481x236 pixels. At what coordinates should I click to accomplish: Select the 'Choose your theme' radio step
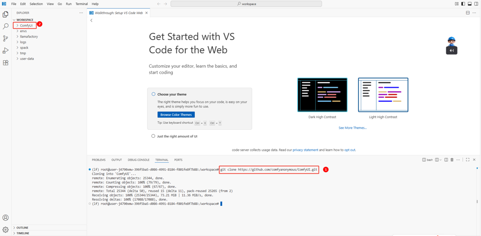pos(153,94)
